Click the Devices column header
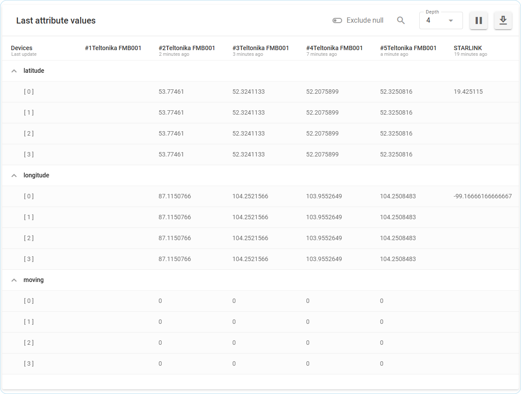Image resolution: width=521 pixels, height=394 pixels. (22, 48)
